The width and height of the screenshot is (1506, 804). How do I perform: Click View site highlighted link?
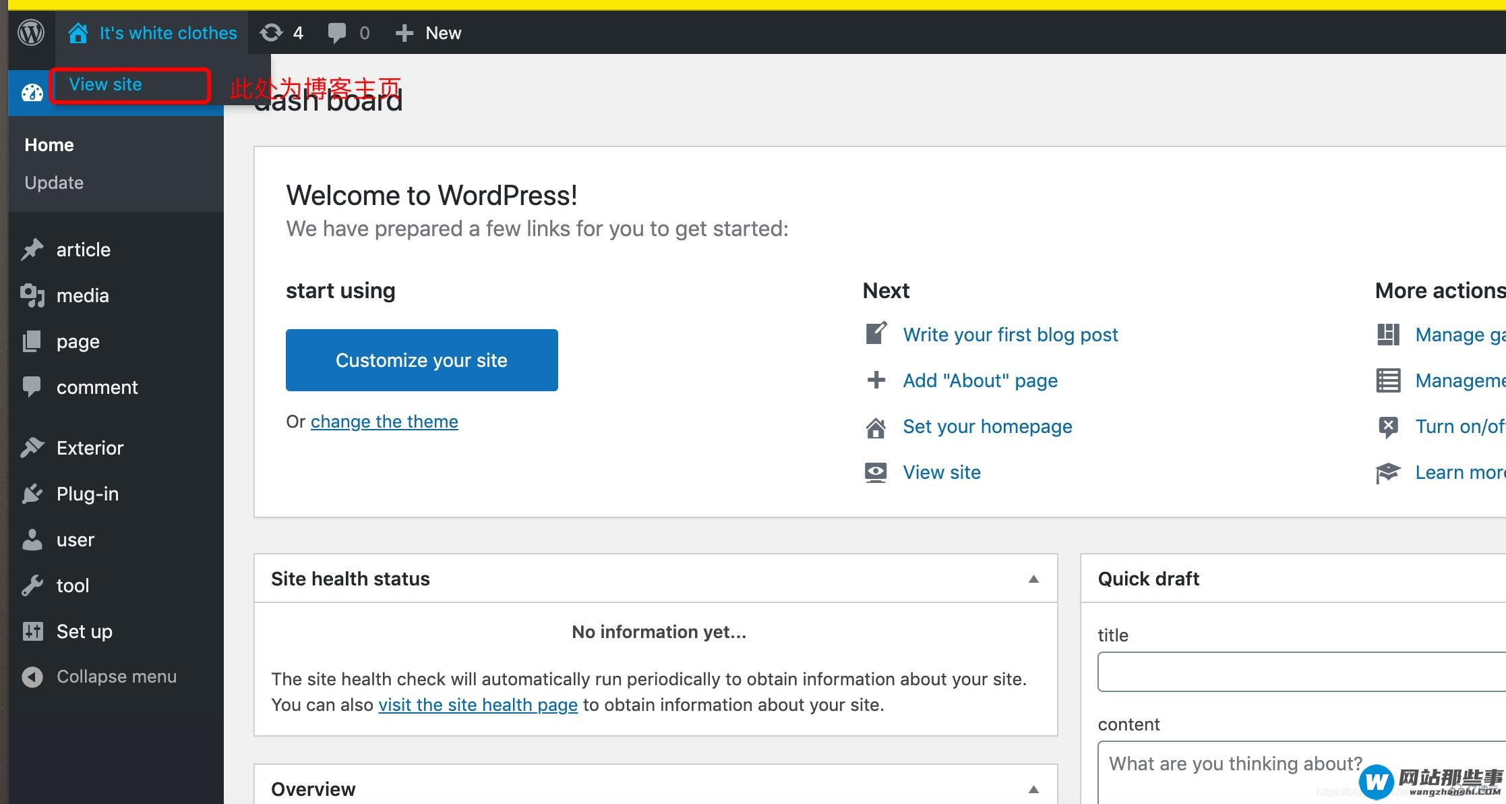point(106,84)
